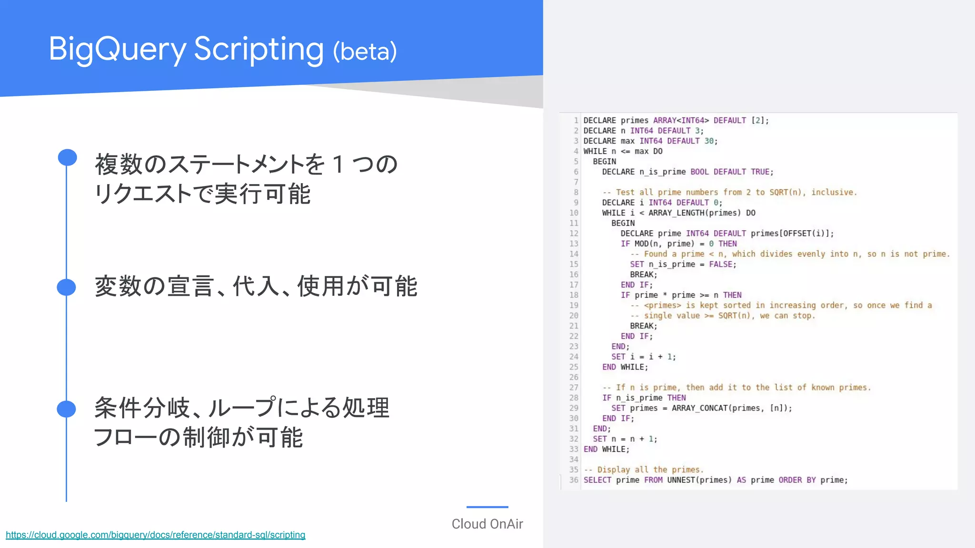The image size is (975, 548).
Task: Click 'END IF;' on line 22
Action: pyautogui.click(x=637, y=336)
